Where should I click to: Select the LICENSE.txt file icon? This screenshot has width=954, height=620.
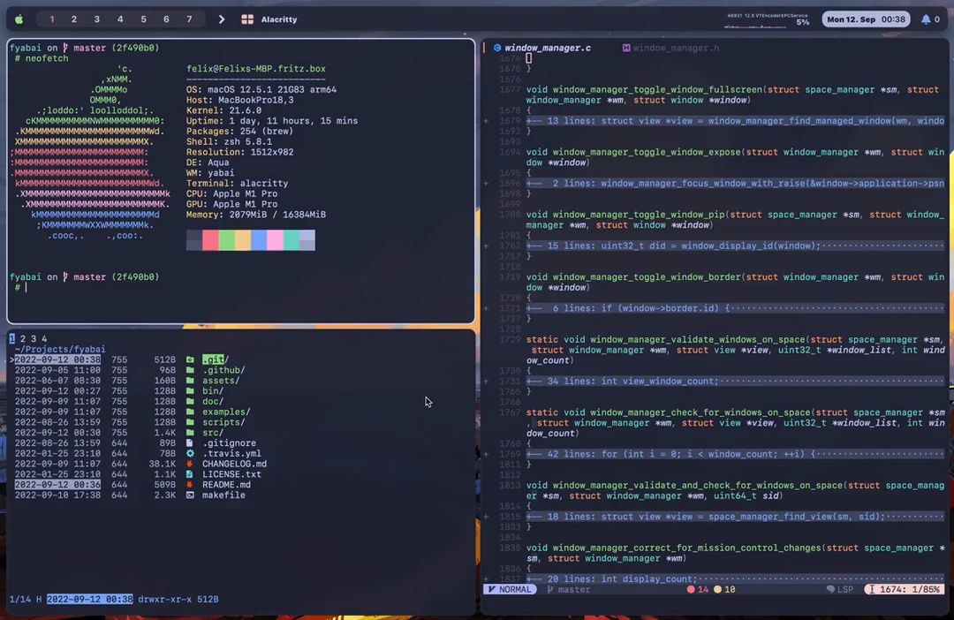click(x=190, y=474)
